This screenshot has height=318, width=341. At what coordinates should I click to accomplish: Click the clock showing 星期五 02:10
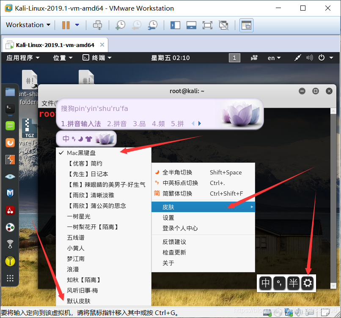170,58
